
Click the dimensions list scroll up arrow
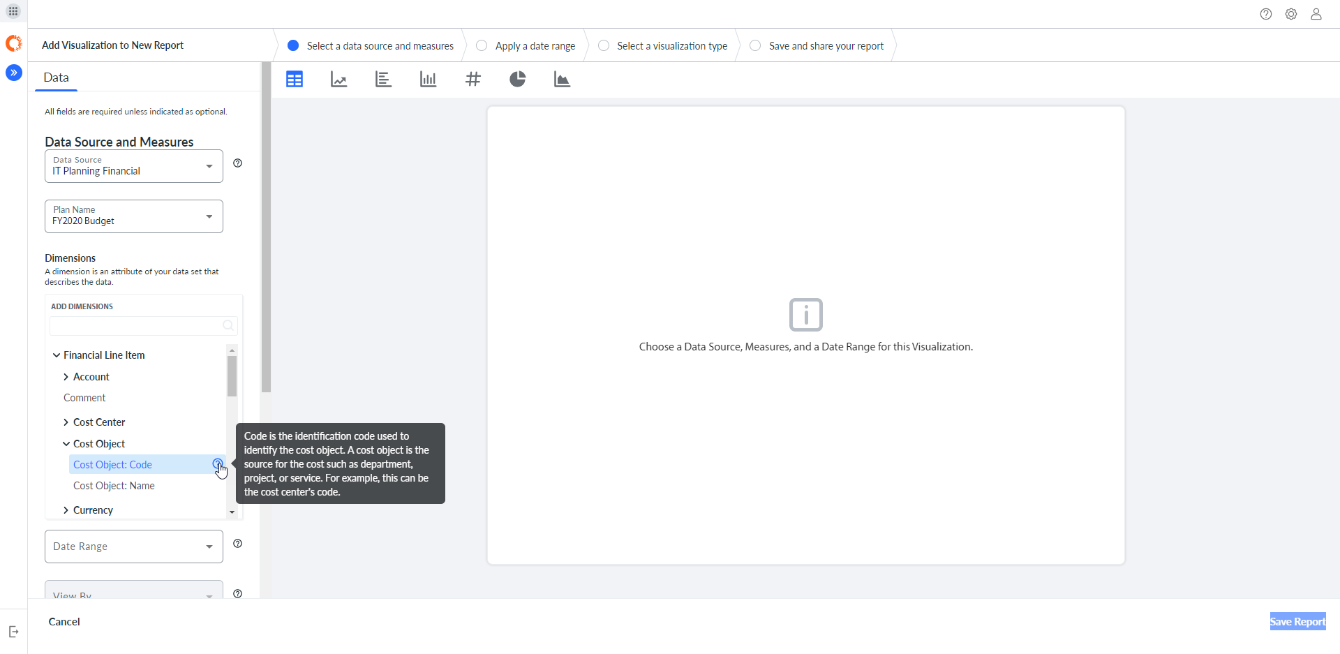pyautogui.click(x=232, y=350)
